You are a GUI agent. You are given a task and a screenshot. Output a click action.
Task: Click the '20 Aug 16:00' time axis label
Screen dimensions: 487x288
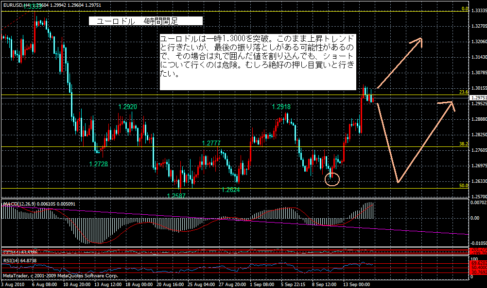[x=170, y=284]
